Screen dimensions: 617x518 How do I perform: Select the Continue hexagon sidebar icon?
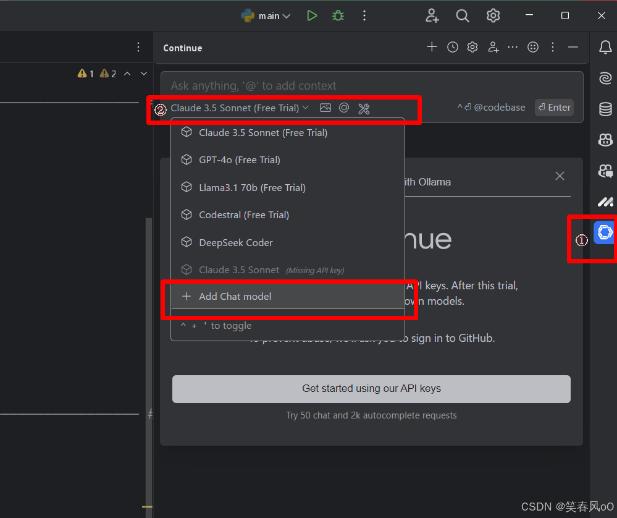(x=605, y=232)
